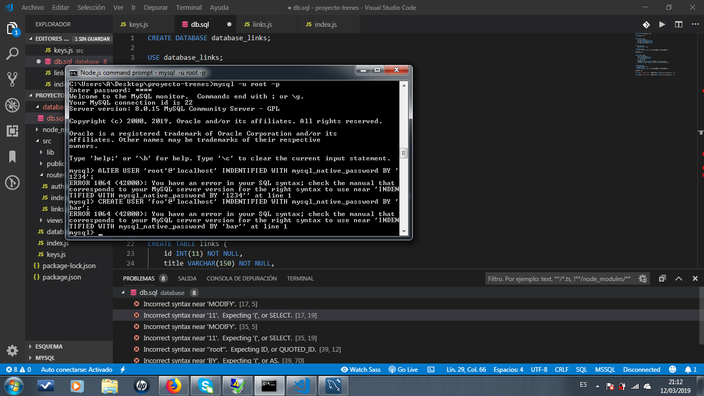Switch to the SALIDA panel tab
704x396 pixels.
[187, 278]
